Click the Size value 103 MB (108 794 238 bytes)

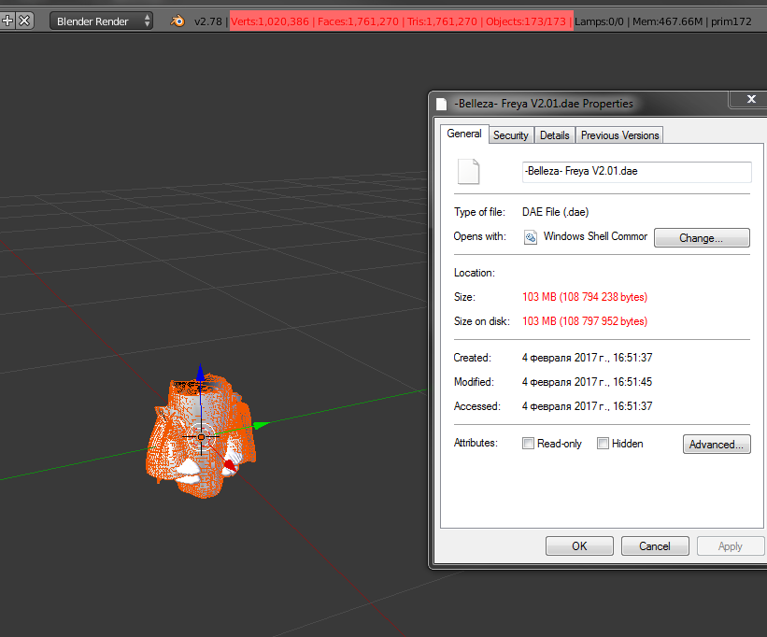pos(585,297)
